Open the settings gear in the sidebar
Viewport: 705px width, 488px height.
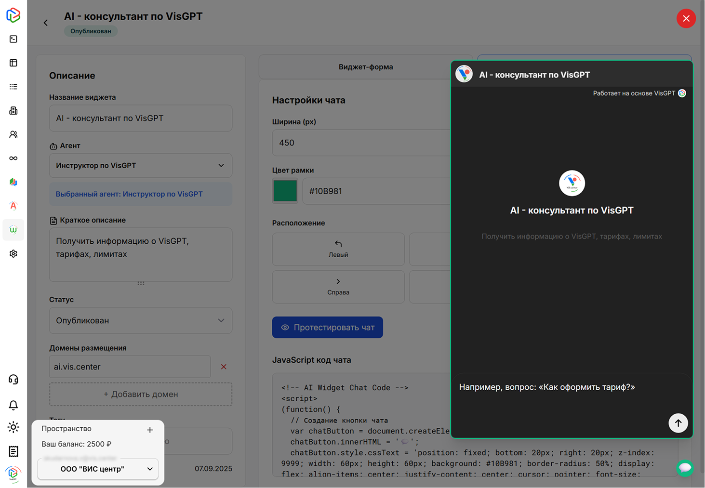tap(13, 253)
